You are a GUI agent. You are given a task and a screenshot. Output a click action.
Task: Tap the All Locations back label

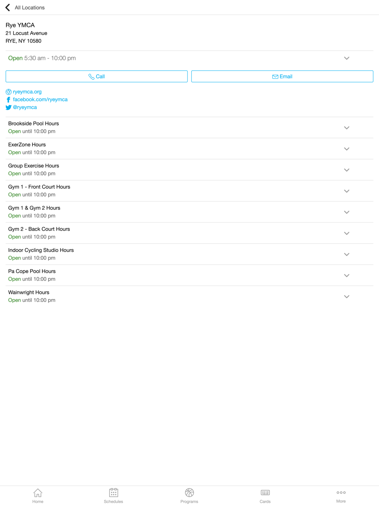[30, 8]
